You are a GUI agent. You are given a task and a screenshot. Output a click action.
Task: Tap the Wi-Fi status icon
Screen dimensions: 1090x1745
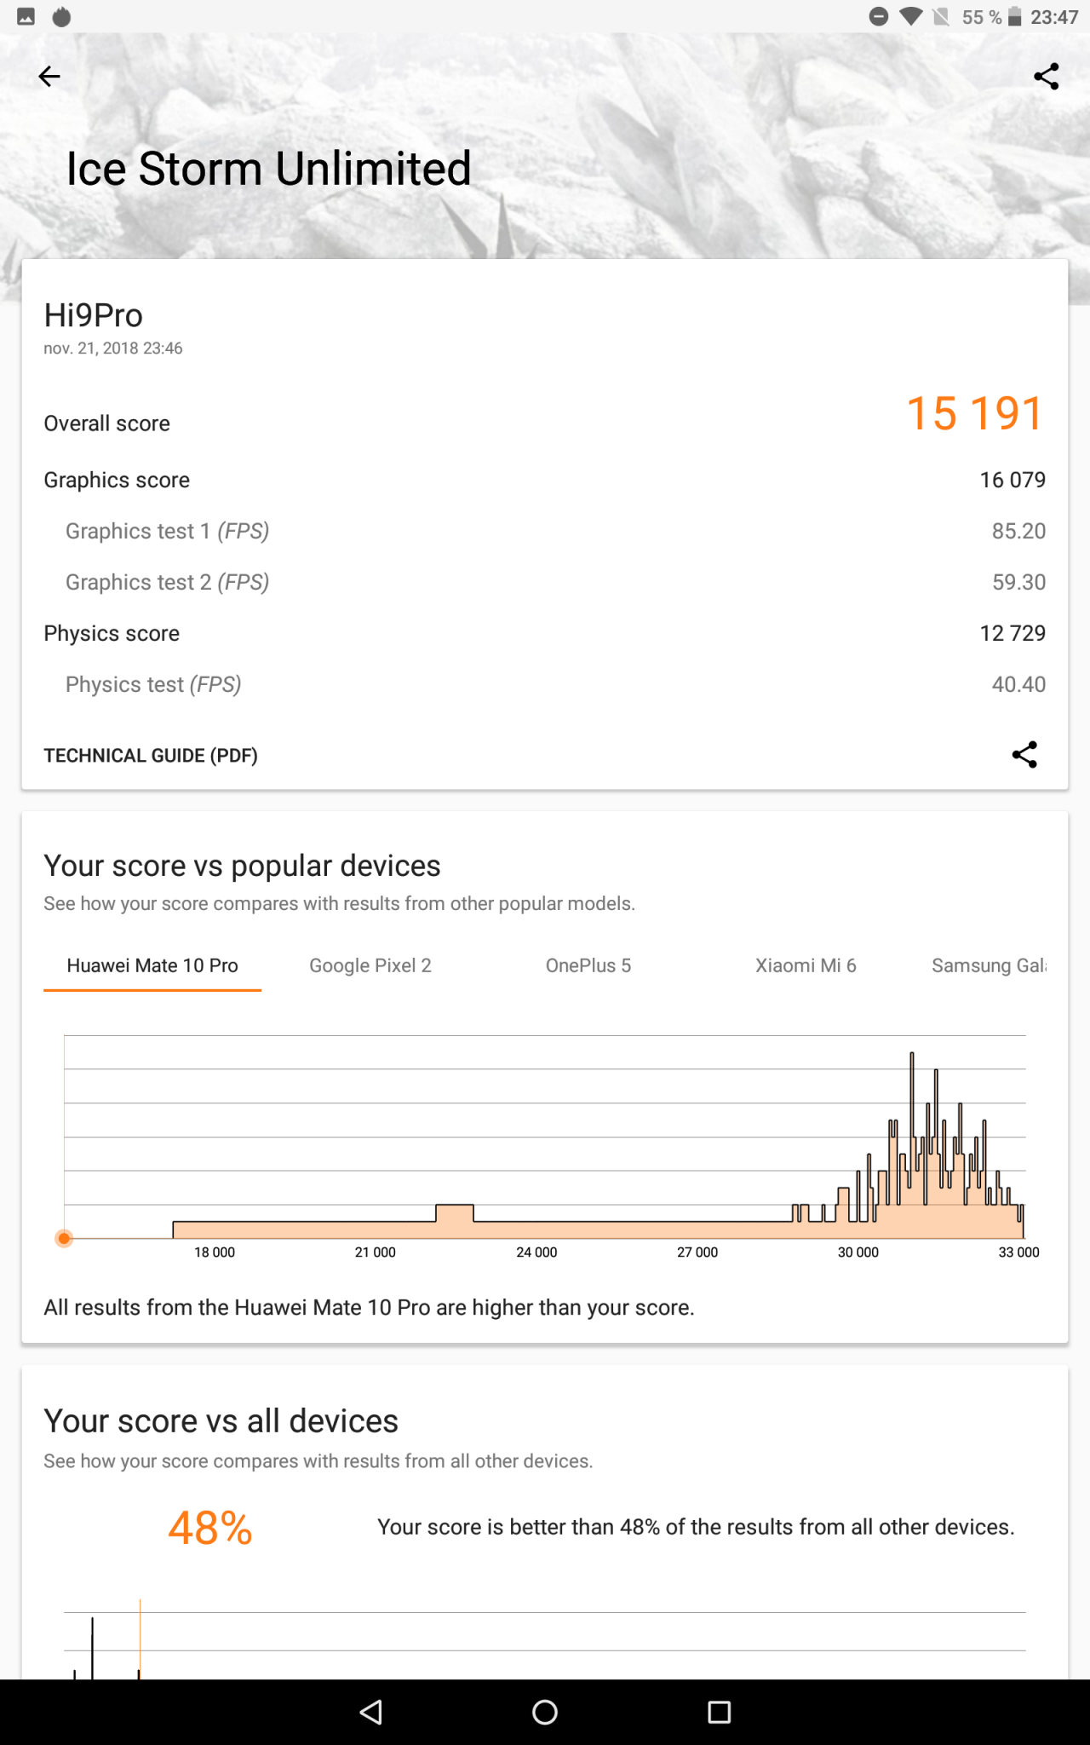click(910, 17)
